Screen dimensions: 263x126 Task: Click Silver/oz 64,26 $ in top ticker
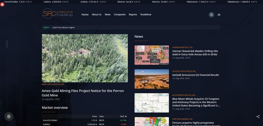click(129, 2)
